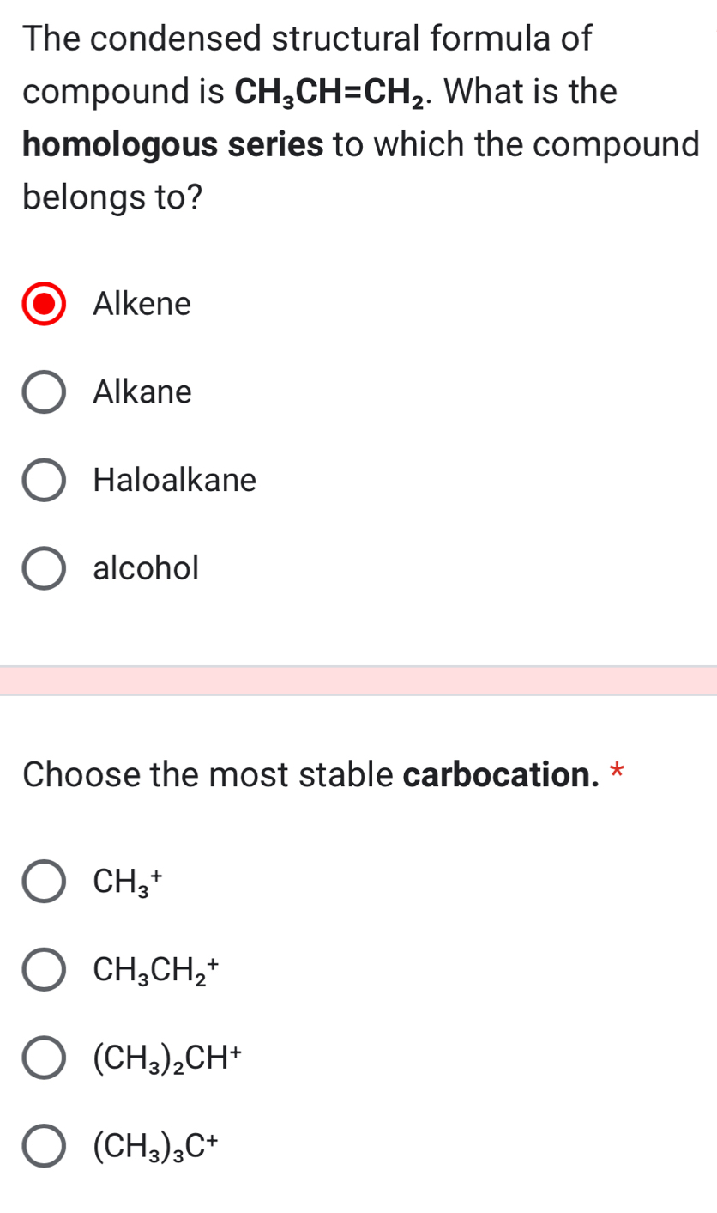Select the CH3+ carbocation option
The height and width of the screenshot is (1213, 717).
[45, 882]
